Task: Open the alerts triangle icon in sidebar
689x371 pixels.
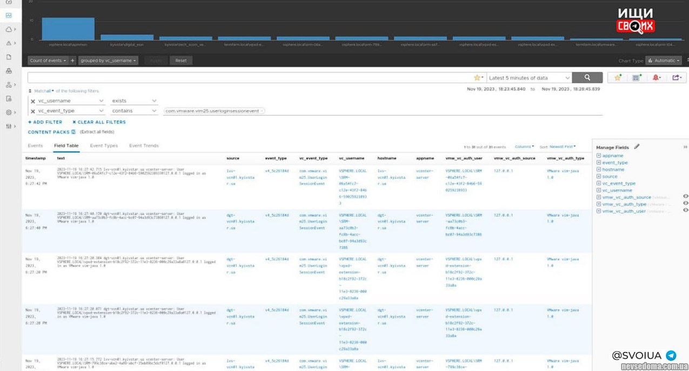Action: [x=9, y=43]
